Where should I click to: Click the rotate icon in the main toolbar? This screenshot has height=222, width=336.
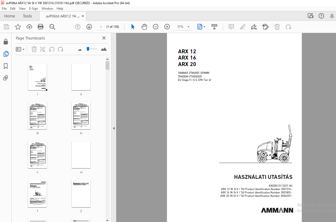[x=288, y=27]
